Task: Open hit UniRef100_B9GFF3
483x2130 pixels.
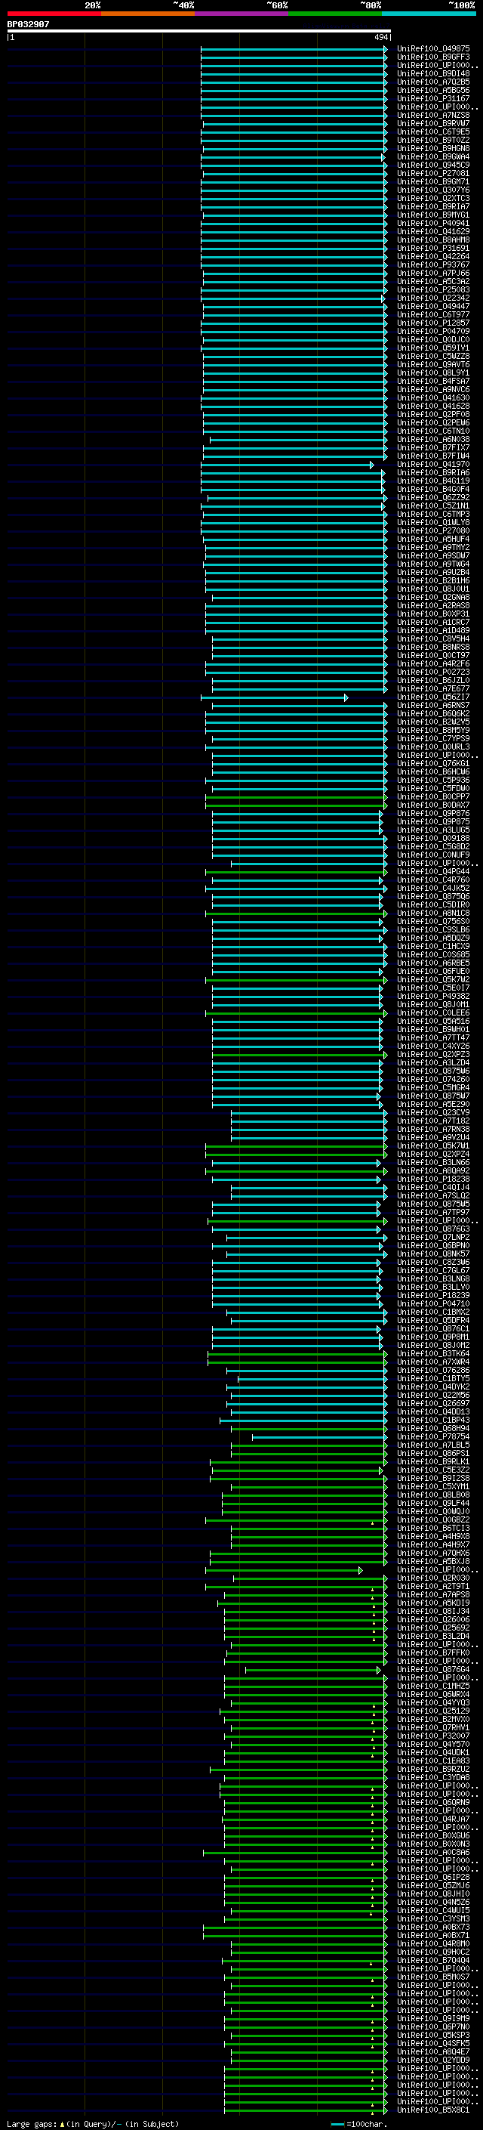Action: point(433,57)
